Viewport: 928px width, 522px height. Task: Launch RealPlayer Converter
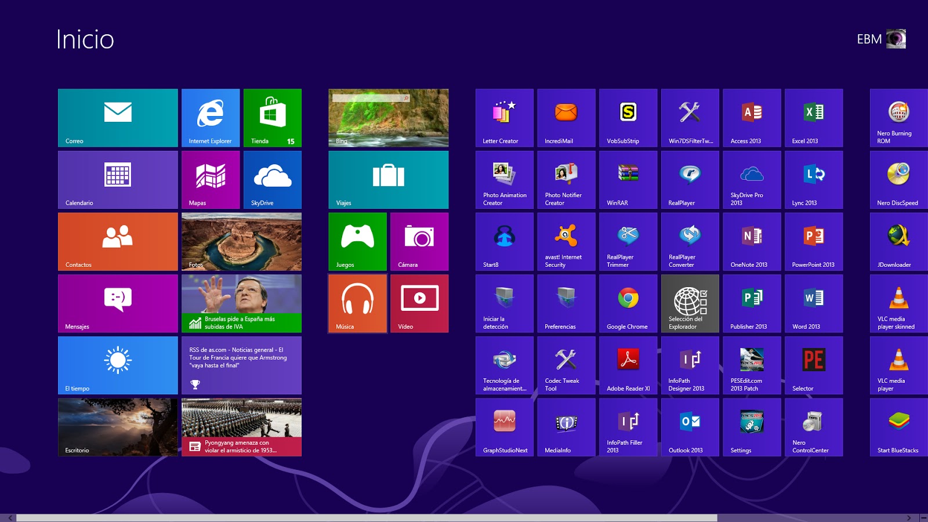(x=690, y=241)
